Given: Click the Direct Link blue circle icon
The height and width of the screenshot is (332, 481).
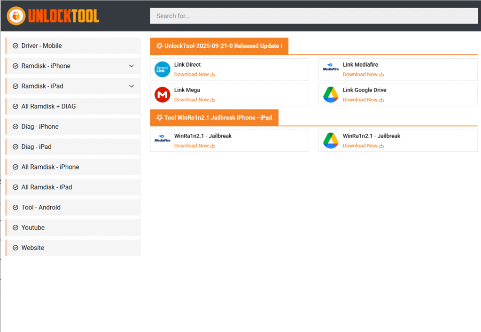Looking at the screenshot, I should 163,69.
